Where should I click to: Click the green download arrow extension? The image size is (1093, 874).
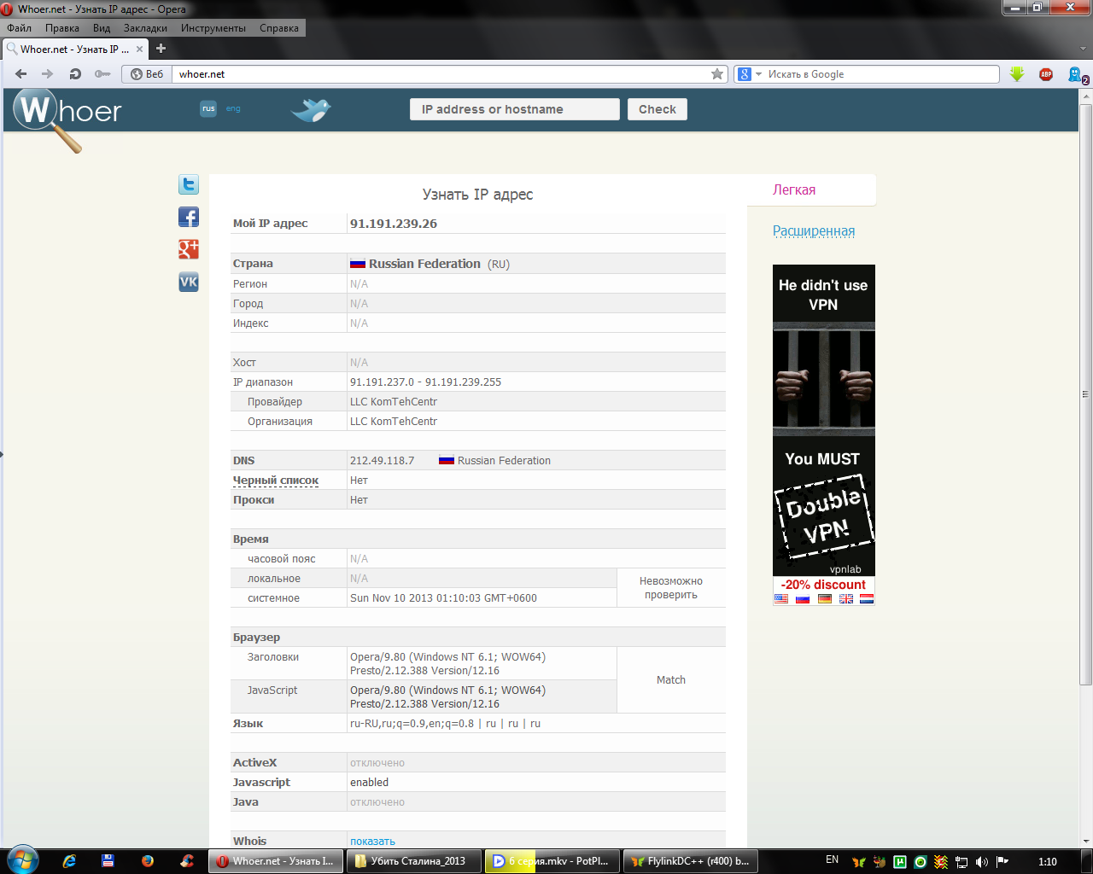click(1017, 74)
